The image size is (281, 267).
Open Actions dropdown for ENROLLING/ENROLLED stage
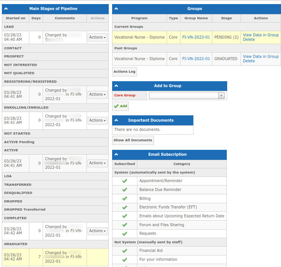pos(98,121)
